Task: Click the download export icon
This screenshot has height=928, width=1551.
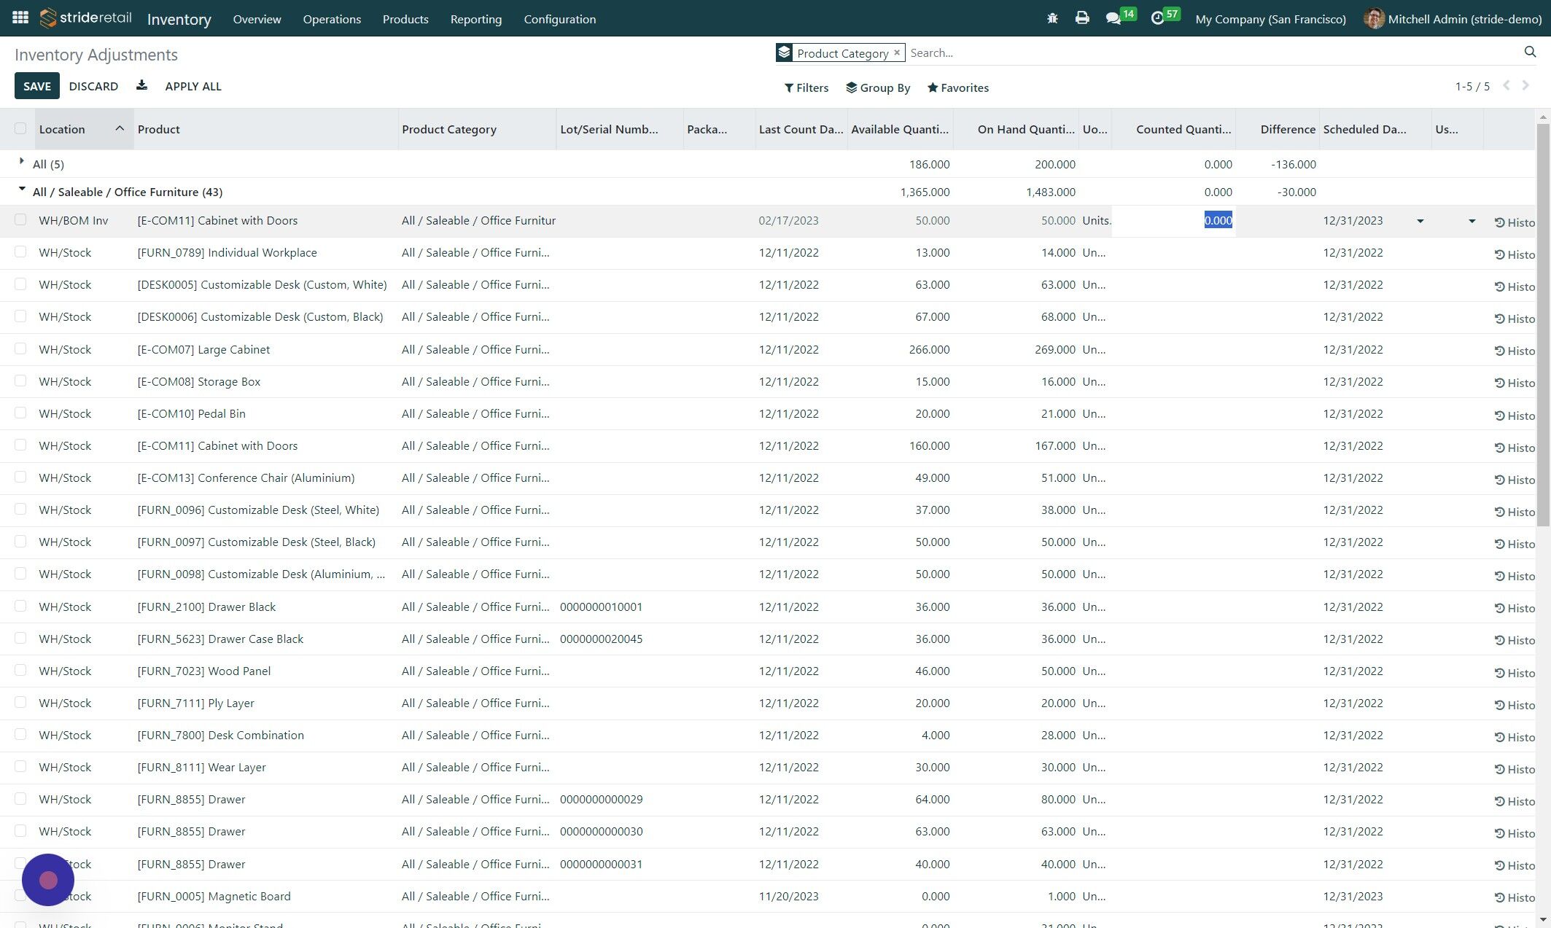Action: coord(141,85)
